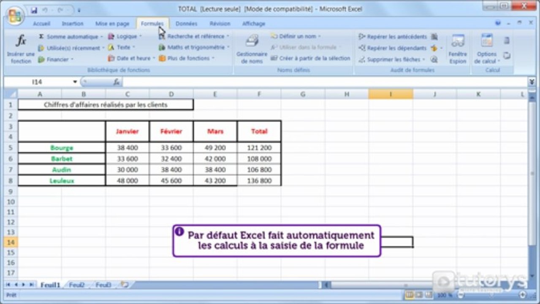540x304 pixels.
Task: Open Plus de fonctions menu
Action: pos(187,58)
